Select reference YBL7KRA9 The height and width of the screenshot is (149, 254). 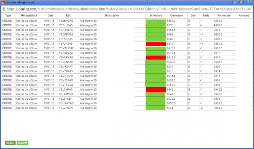(x=66, y=90)
